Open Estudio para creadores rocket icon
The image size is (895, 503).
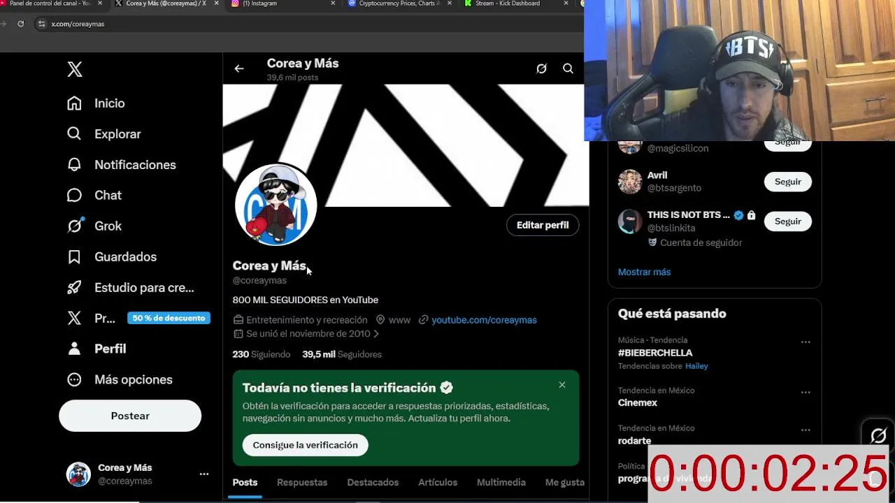tap(74, 287)
